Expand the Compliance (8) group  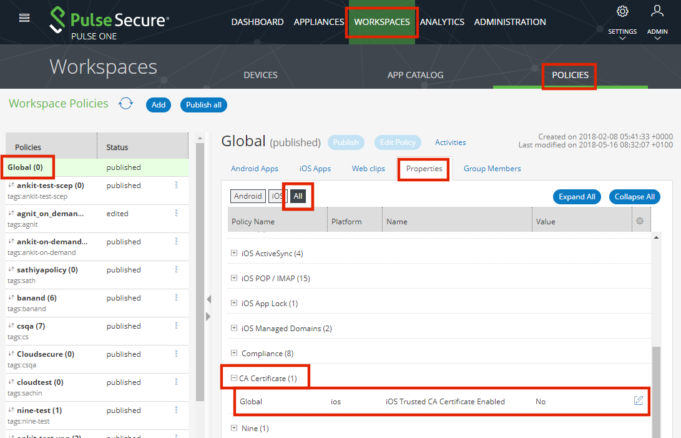[234, 353]
